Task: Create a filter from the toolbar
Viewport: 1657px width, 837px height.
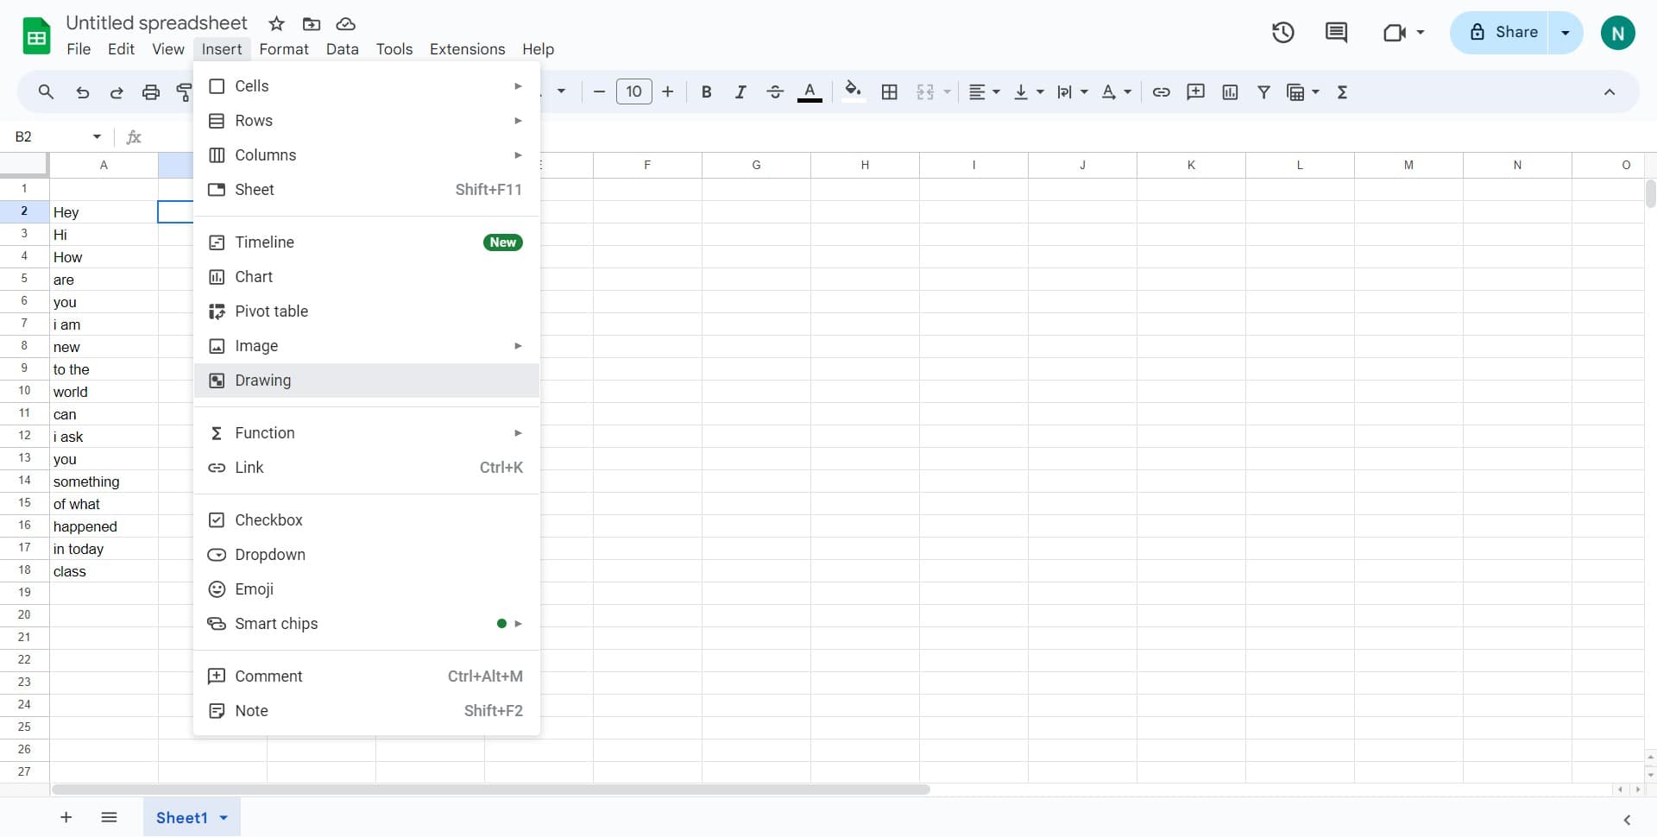Action: pos(1263,91)
